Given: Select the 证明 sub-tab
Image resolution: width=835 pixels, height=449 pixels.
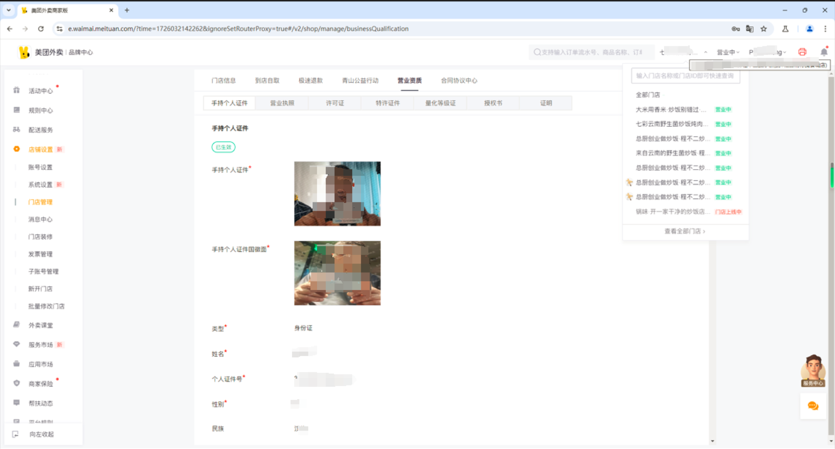Looking at the screenshot, I should [546, 103].
